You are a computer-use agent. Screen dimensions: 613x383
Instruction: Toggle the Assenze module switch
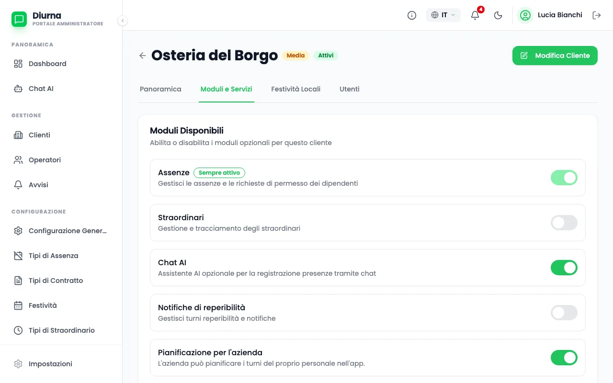(x=564, y=178)
